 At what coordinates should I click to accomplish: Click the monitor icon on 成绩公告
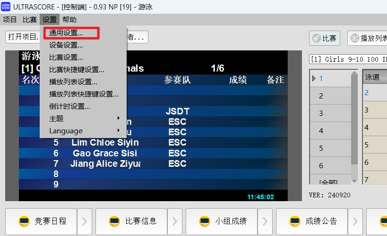pos(294,221)
